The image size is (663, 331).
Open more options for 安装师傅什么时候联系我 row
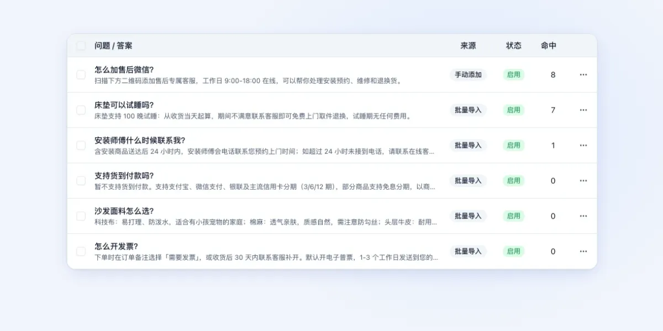point(583,145)
